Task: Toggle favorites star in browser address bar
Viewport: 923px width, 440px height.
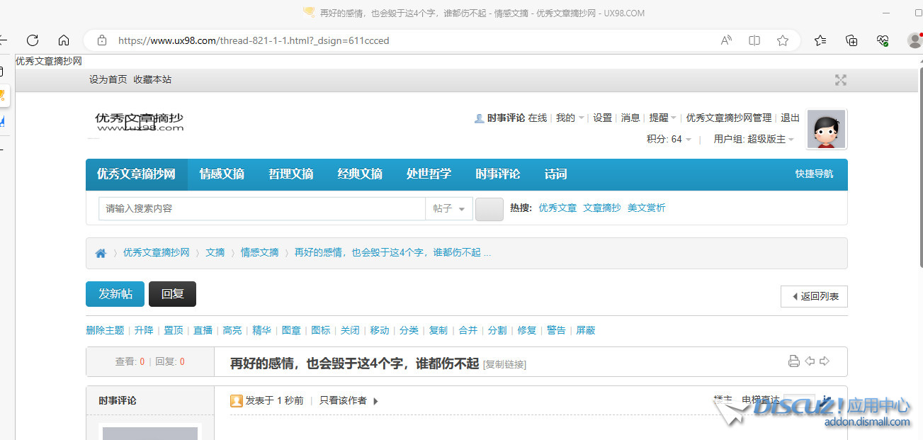Action: (782, 40)
